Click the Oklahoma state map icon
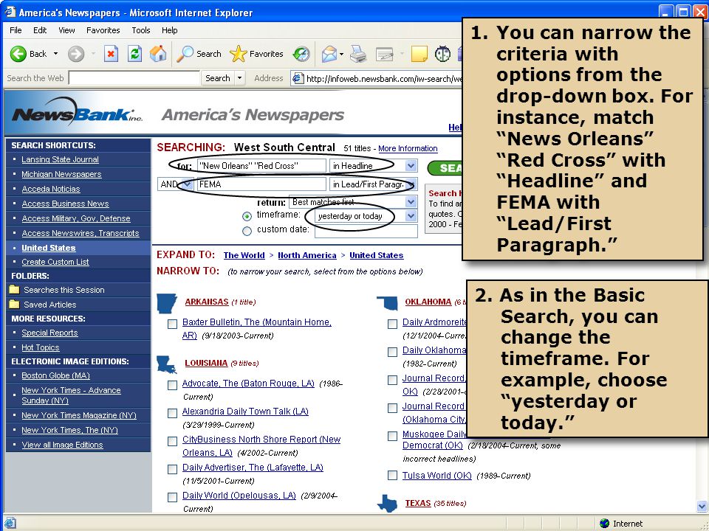Screen dimensions: 709x531 click(387, 303)
